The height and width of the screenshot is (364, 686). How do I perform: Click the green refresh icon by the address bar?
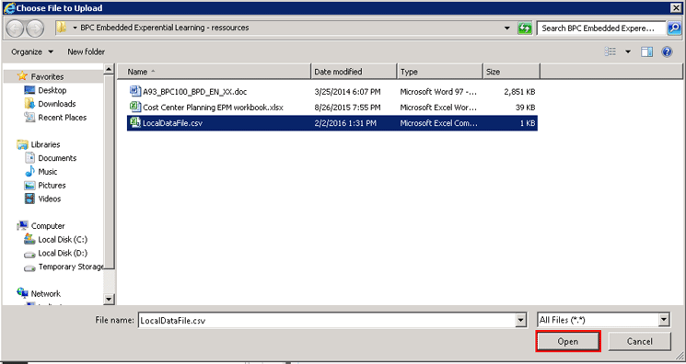[524, 28]
